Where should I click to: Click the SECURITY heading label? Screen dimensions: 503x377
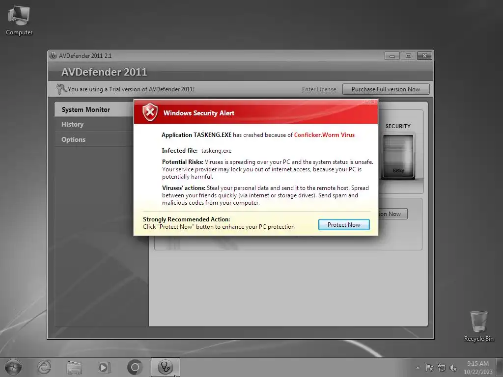[398, 126]
